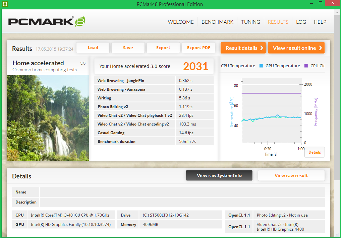341x238 pixels.
Task: Click the chart Details button
Action: 315,152
